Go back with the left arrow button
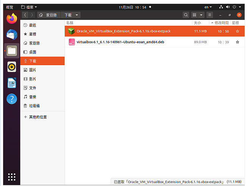 coord(25,15)
